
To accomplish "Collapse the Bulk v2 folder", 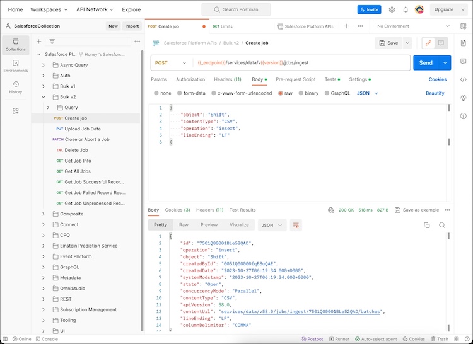I will tap(44, 96).
